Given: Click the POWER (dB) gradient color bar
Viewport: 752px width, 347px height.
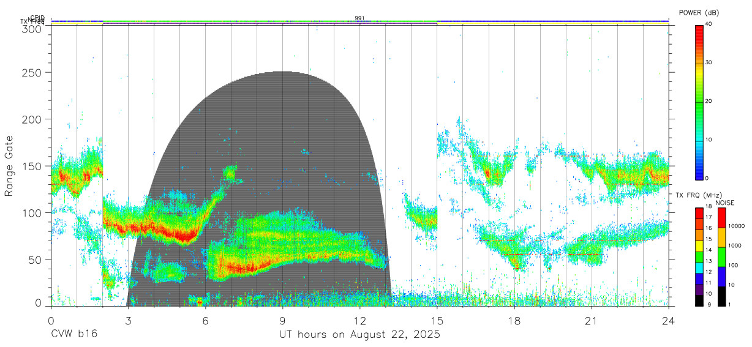Looking at the screenshot, I should (699, 102).
